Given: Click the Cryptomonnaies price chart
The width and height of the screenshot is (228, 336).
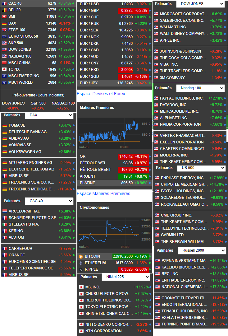Looking at the screenshot, I should coord(115,233).
